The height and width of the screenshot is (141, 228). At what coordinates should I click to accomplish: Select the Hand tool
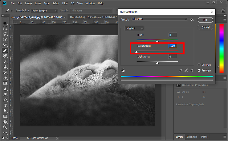(x=5, y=122)
